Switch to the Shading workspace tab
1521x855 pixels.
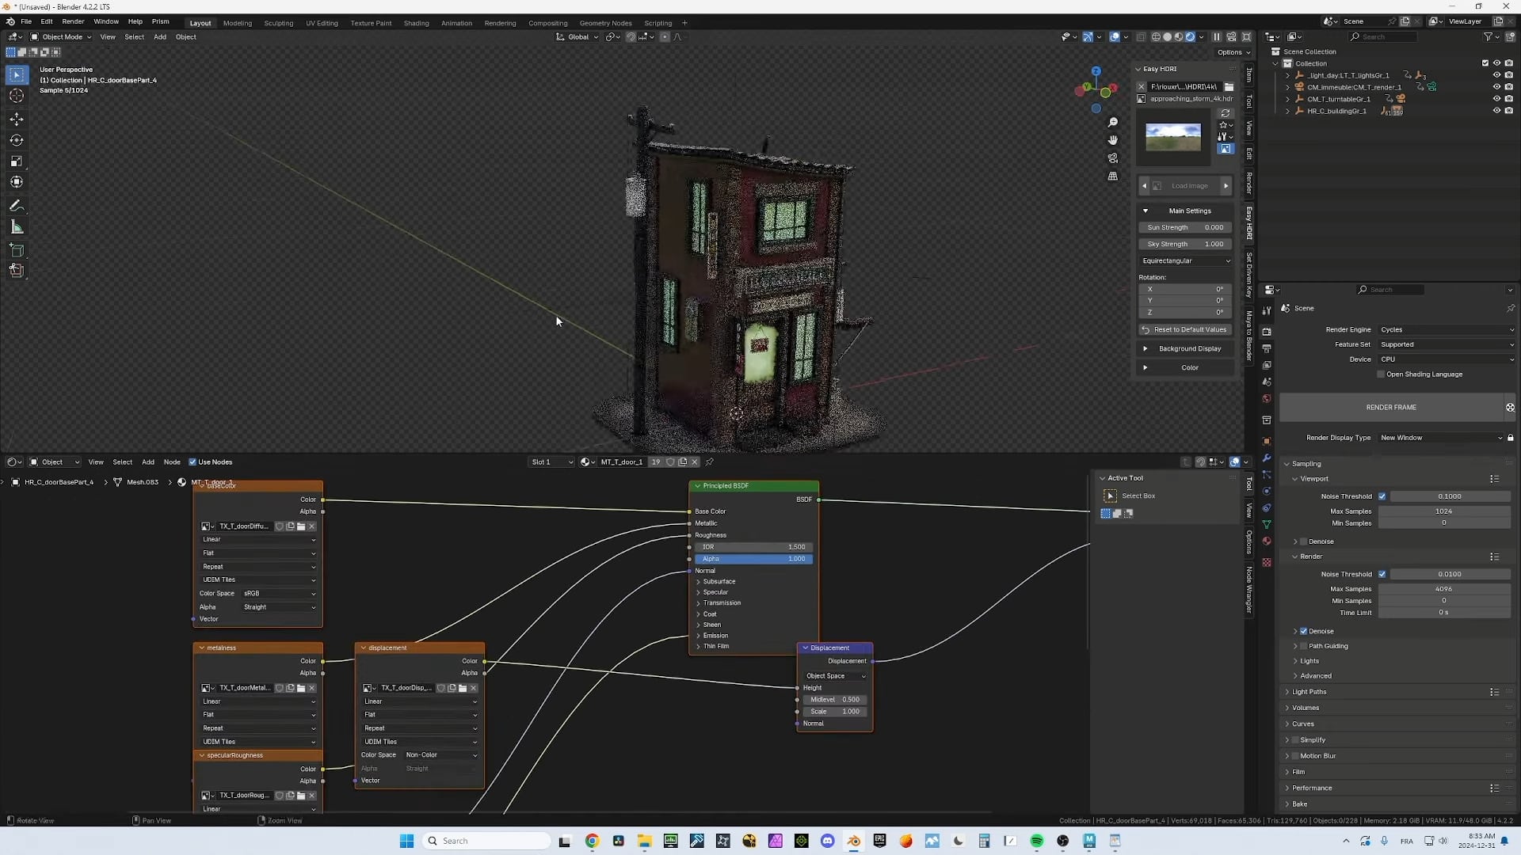tap(415, 23)
